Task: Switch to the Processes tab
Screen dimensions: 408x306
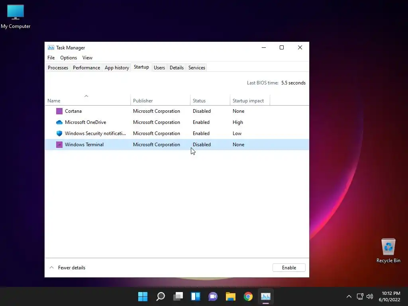Action: [58, 68]
